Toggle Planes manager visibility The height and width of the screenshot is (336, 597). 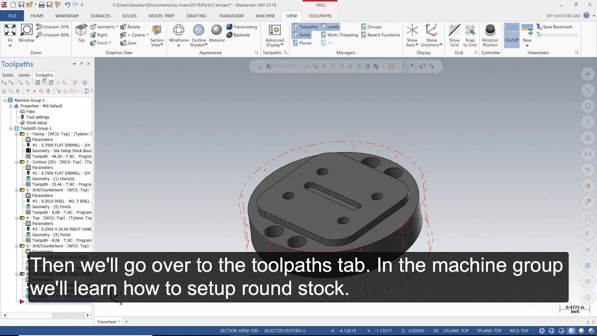pos(302,43)
